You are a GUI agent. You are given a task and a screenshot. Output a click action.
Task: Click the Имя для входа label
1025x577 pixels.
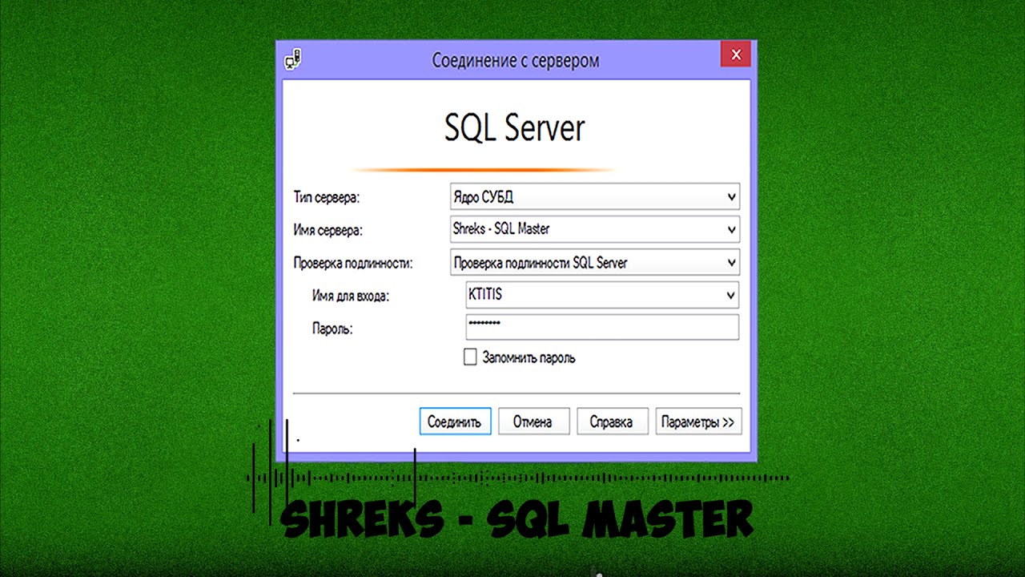351,296
